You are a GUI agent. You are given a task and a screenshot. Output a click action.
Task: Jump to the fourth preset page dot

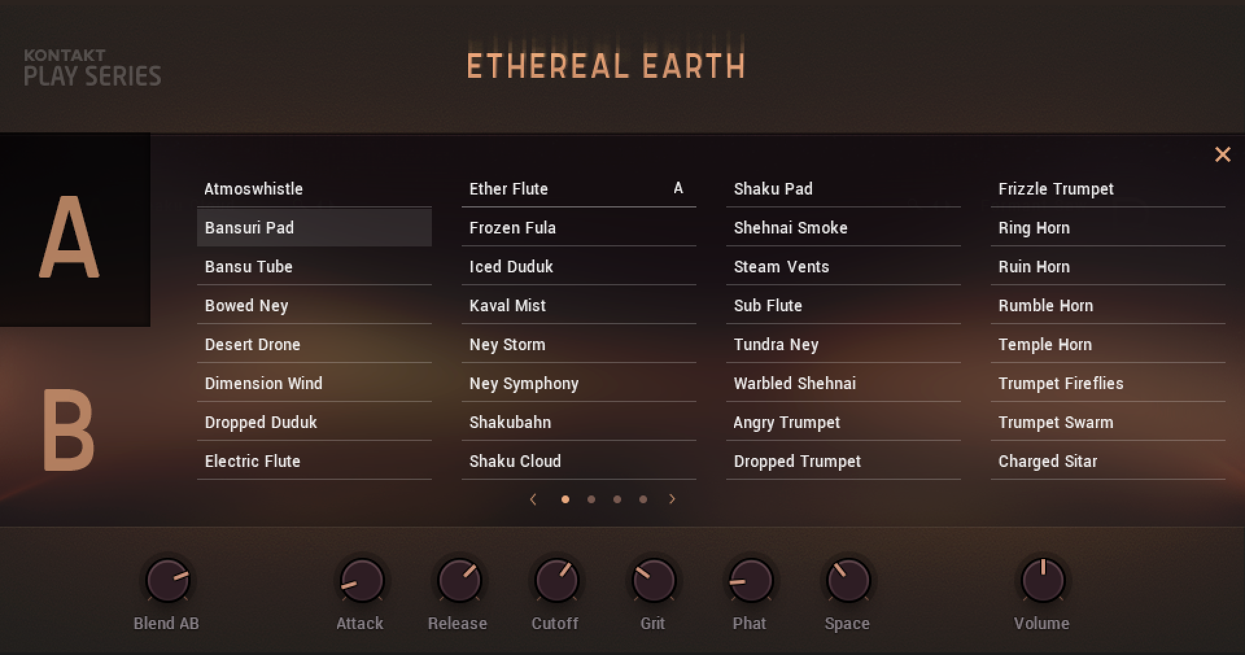pyautogui.click(x=643, y=499)
